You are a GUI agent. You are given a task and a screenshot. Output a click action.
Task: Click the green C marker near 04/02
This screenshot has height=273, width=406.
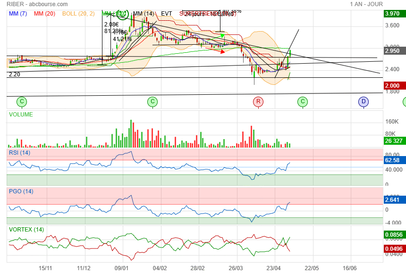152,101
